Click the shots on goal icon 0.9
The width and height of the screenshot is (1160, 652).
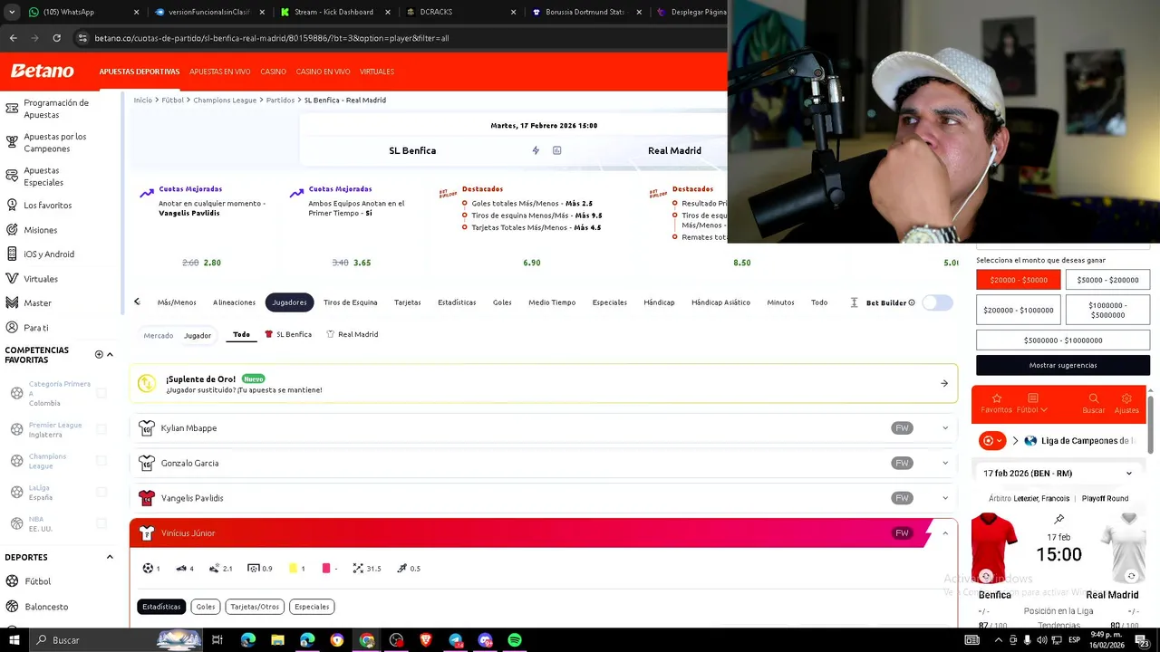254,569
